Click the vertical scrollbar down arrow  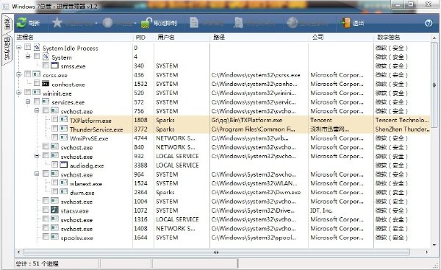[434, 245]
